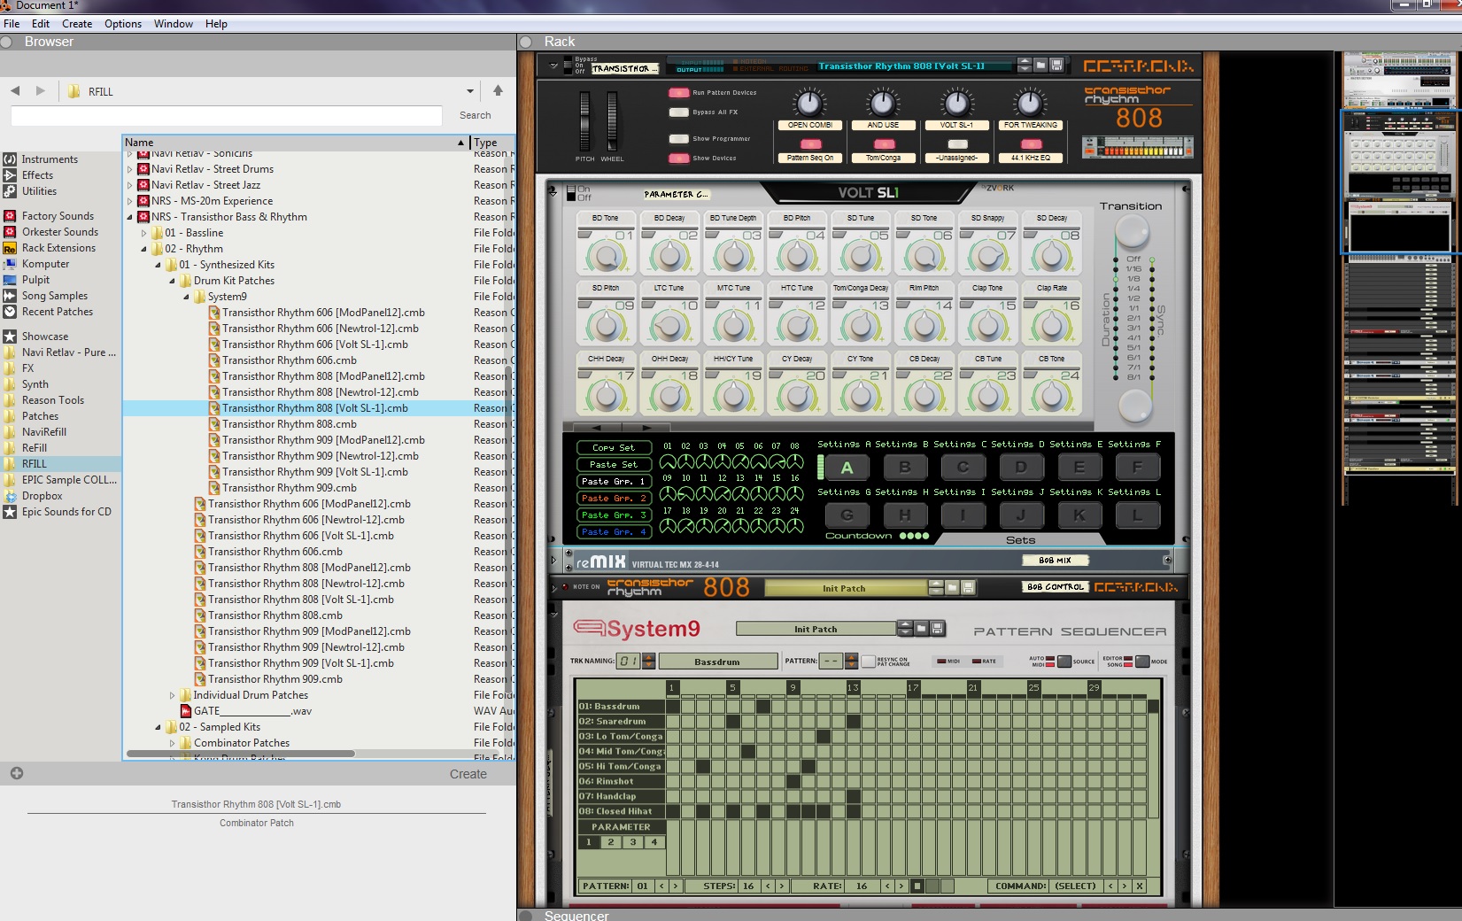Save the Combinator patch via disk icon
The width and height of the screenshot is (1462, 921).
(x=1056, y=66)
